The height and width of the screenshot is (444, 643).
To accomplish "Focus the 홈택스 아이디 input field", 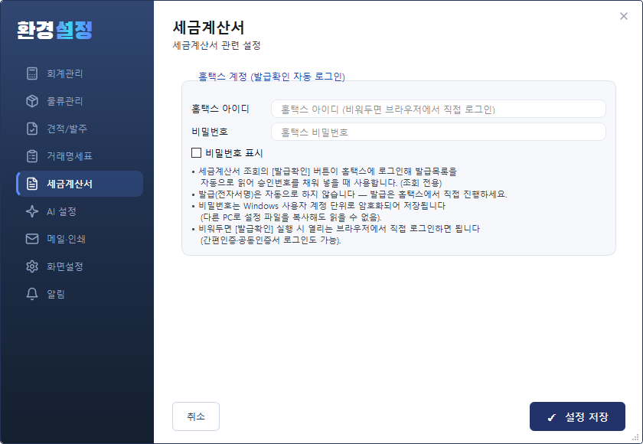I will pyautogui.click(x=439, y=109).
